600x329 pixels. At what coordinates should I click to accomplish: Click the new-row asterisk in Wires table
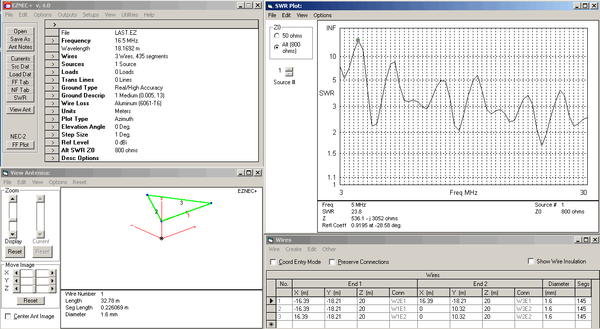pos(272,325)
